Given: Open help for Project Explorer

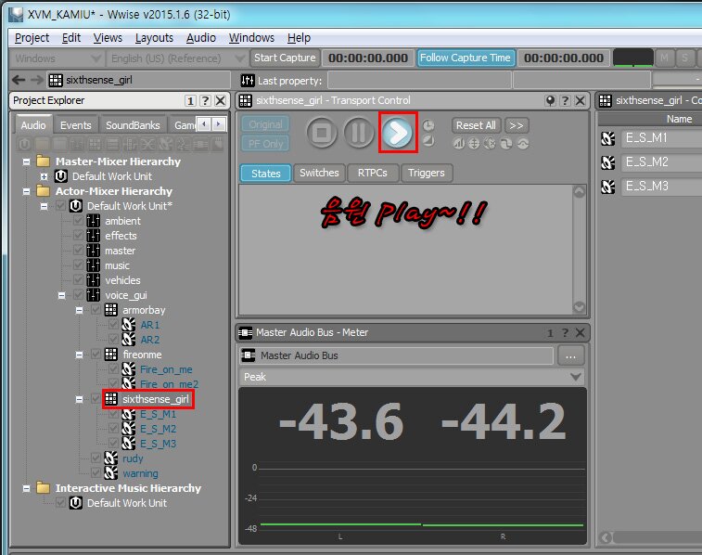Looking at the screenshot, I should [x=205, y=100].
